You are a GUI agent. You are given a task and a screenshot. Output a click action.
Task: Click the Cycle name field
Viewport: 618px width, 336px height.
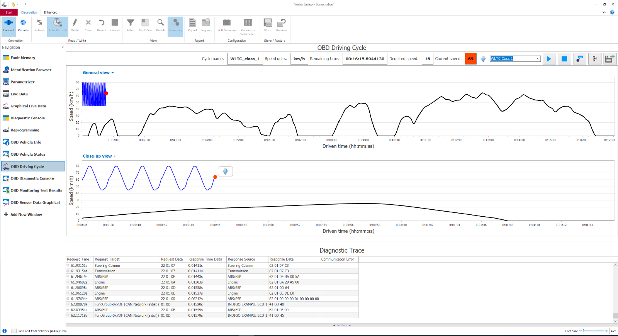point(245,59)
